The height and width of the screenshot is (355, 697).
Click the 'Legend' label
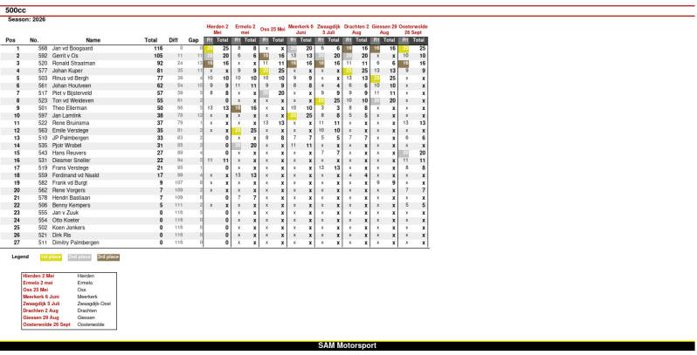click(20, 256)
